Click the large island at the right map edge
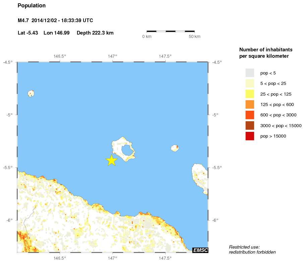Image resolution: width=305 pixels, height=263 pixels. (200, 175)
